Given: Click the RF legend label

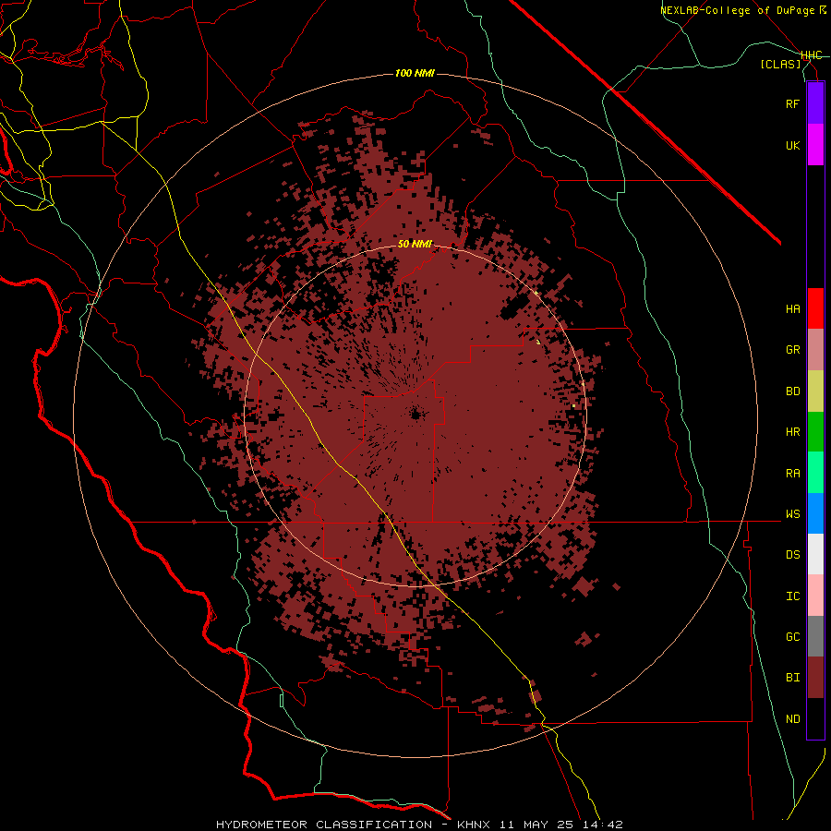Looking at the screenshot, I should click(x=792, y=103).
